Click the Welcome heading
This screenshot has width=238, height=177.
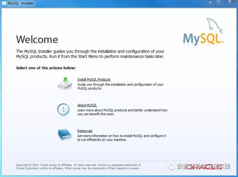37,39
